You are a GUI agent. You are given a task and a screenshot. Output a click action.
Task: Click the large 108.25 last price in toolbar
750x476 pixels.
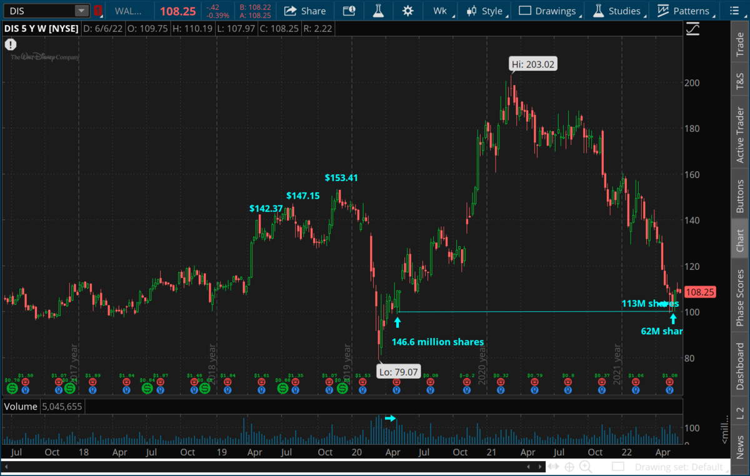pos(178,11)
